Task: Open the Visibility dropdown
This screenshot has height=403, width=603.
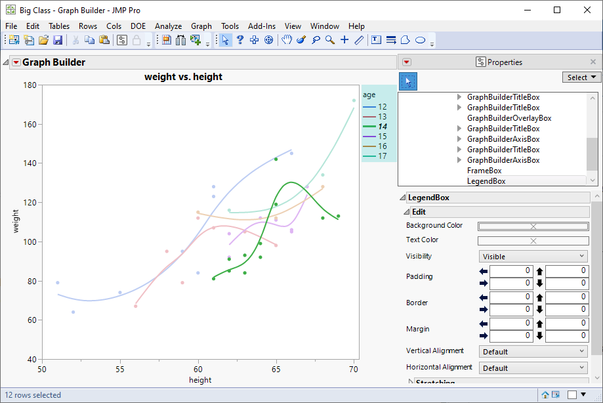Action: pyautogui.click(x=533, y=257)
